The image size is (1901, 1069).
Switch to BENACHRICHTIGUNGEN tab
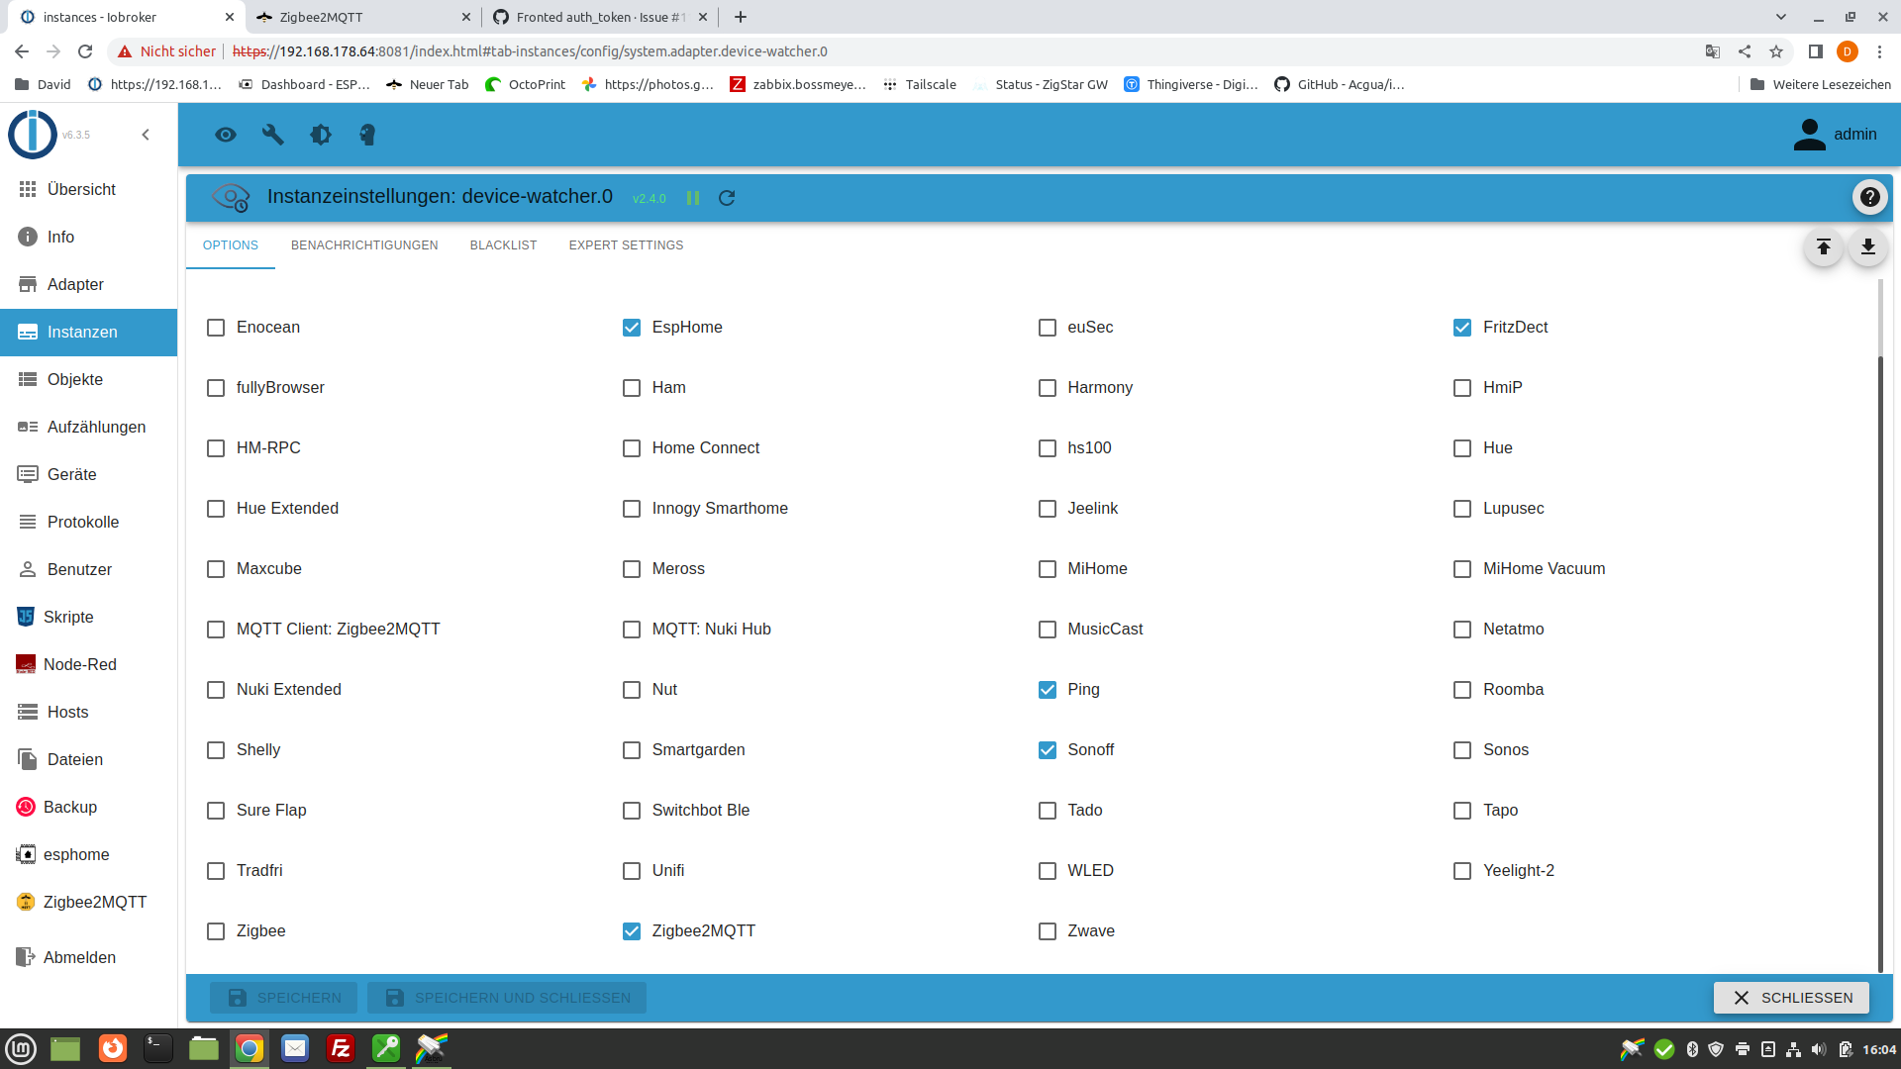point(364,245)
